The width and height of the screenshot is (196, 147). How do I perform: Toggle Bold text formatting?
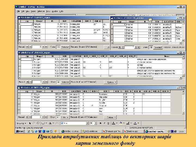pyautogui.click(x=100, y=123)
